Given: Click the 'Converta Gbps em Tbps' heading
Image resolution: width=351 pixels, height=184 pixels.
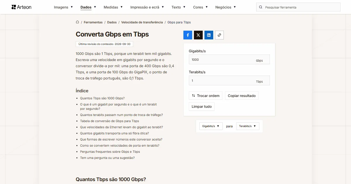Looking at the screenshot, I should tap(112, 34).
